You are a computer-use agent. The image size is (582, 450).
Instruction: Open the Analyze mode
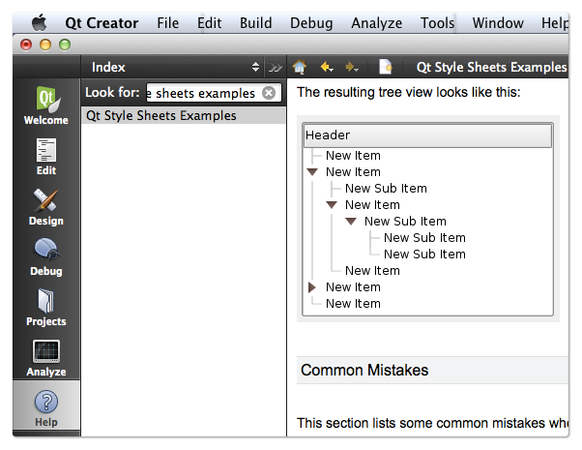point(46,358)
